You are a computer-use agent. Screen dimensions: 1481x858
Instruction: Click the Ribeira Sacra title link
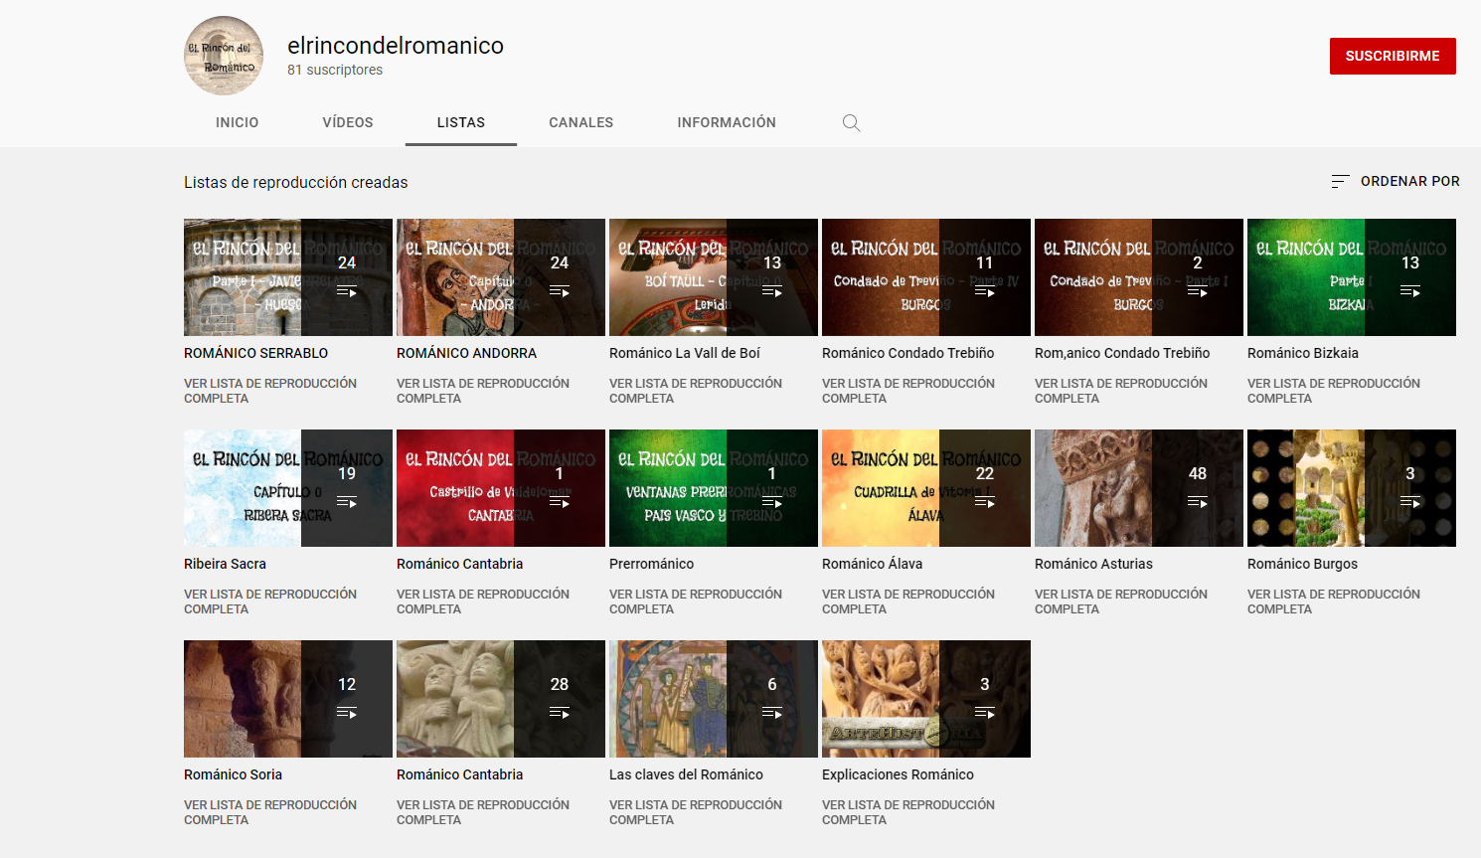(225, 564)
